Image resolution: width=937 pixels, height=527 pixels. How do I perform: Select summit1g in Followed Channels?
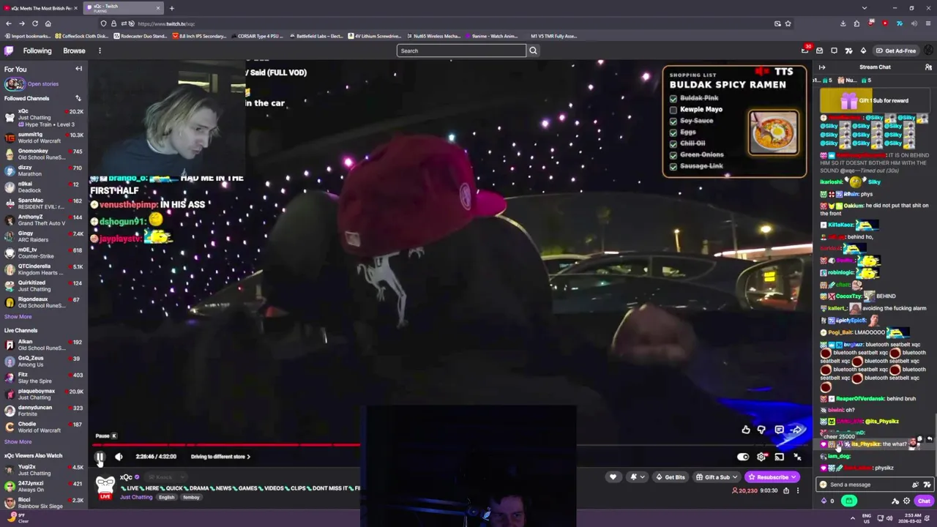(x=44, y=138)
